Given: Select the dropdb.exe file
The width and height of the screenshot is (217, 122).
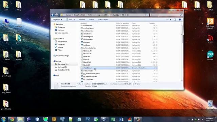Looking at the screenshot, I should tap(87, 34).
